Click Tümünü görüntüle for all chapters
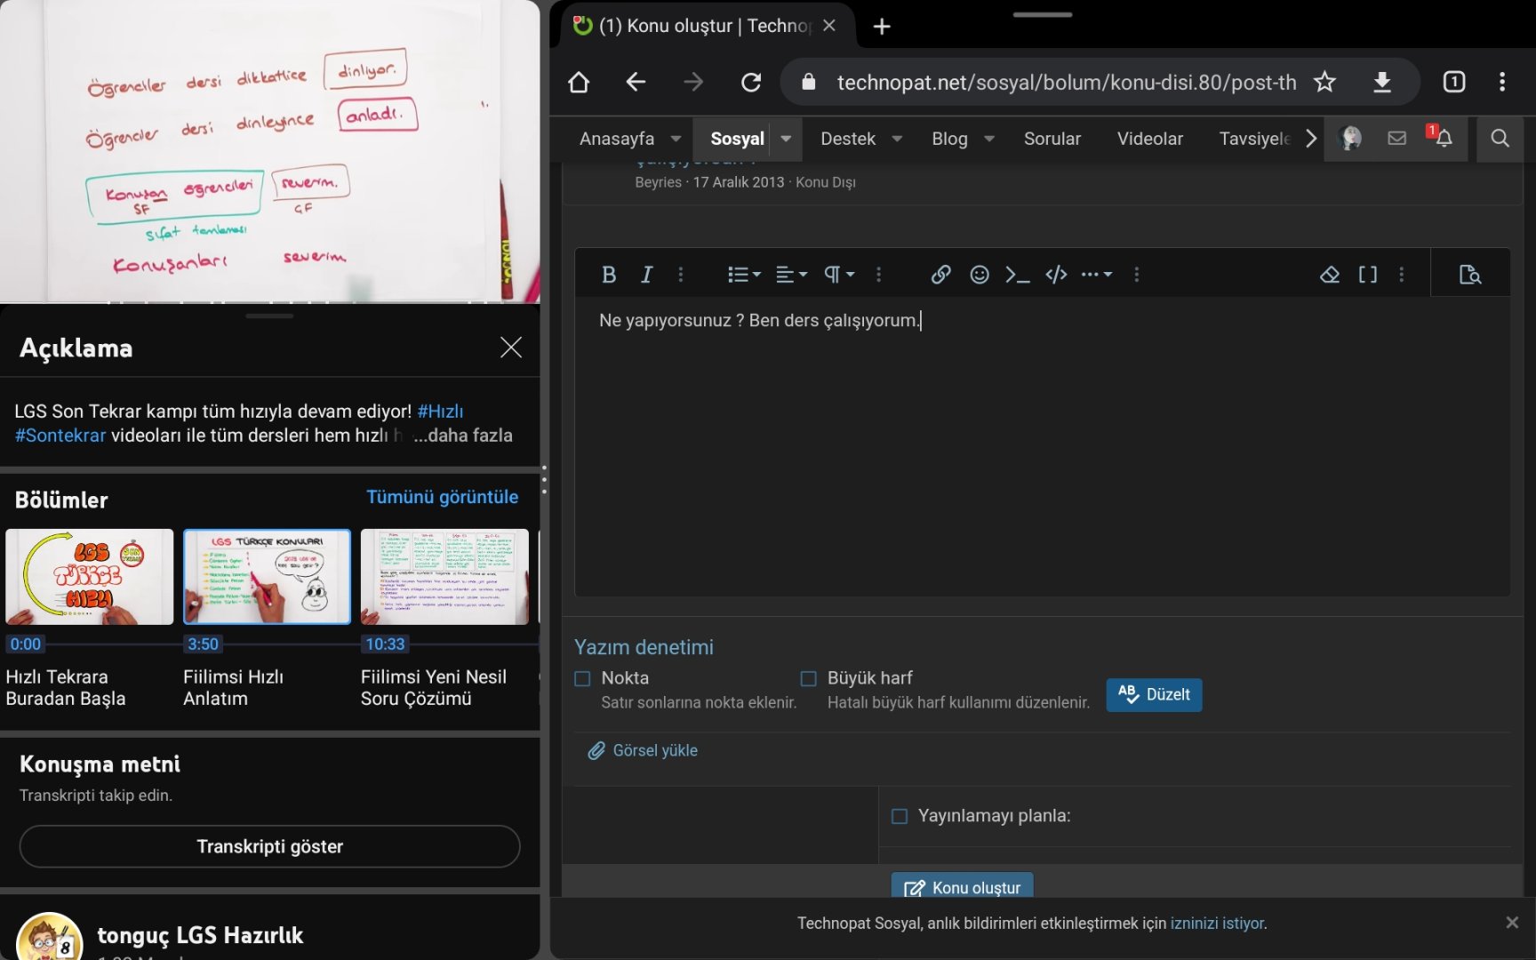This screenshot has width=1536, height=960. (x=443, y=497)
